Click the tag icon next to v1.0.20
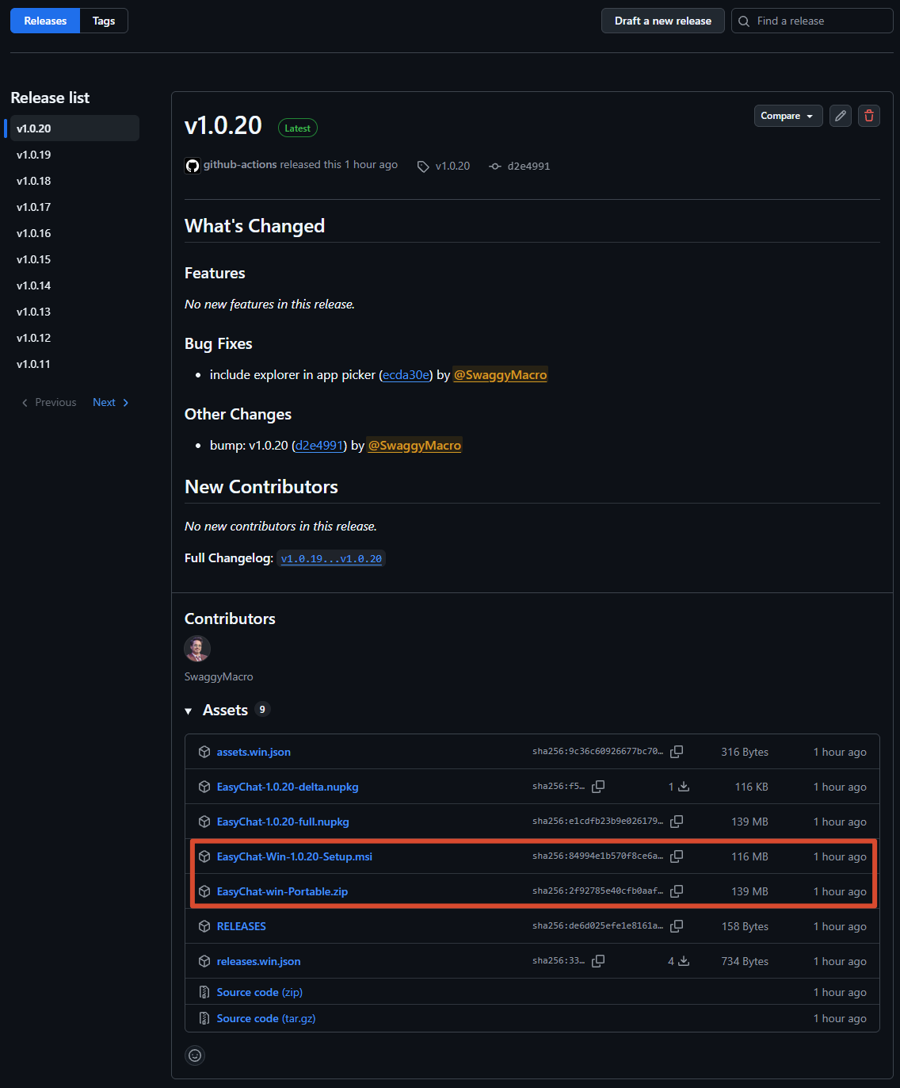Viewport: 900px width, 1088px height. point(423,167)
